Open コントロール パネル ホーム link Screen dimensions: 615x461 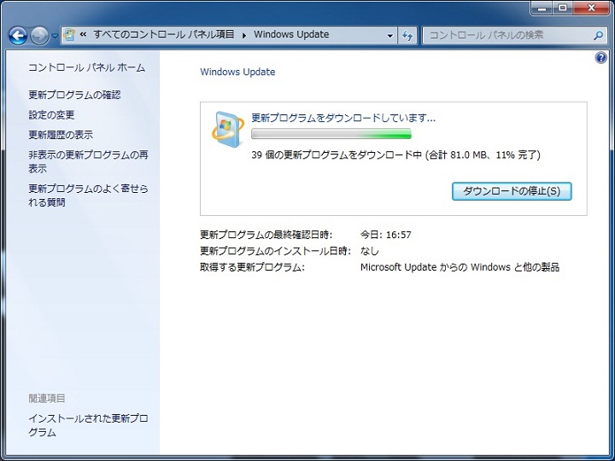coord(86,67)
